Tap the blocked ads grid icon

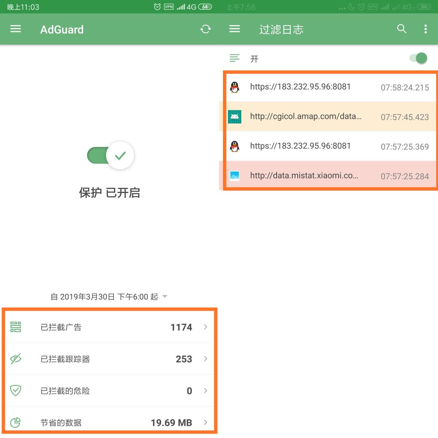point(16,327)
